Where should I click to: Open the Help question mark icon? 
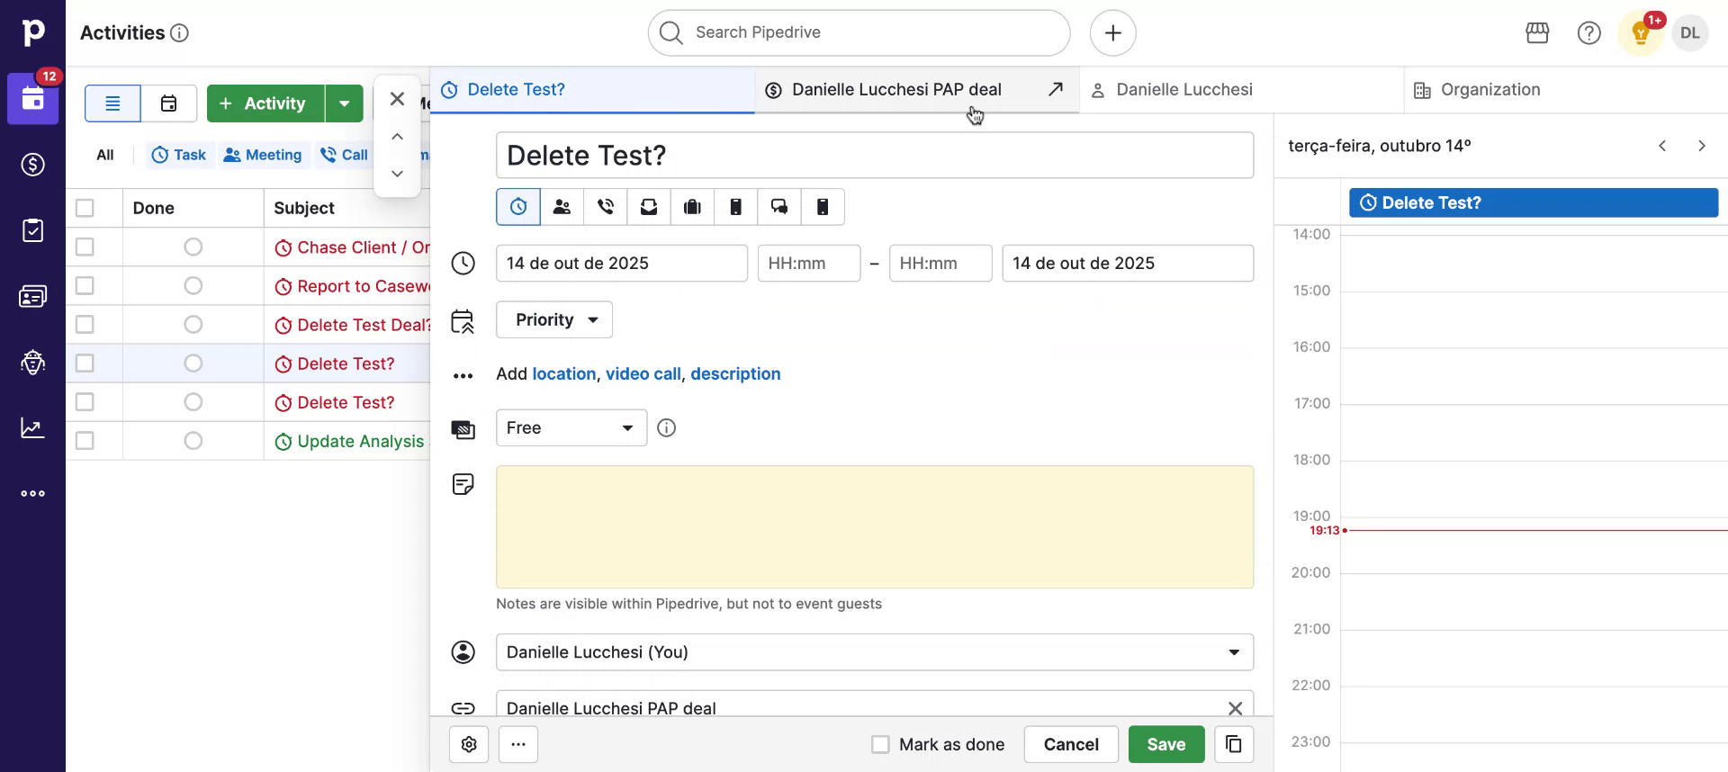[x=1589, y=33]
